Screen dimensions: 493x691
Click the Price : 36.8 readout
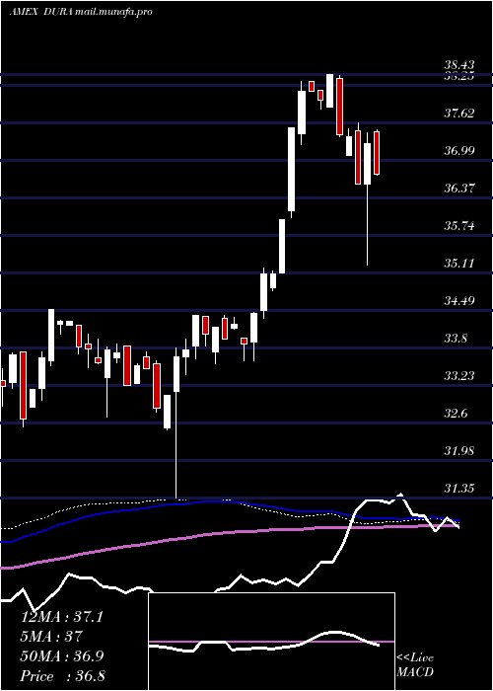[x=62, y=676]
